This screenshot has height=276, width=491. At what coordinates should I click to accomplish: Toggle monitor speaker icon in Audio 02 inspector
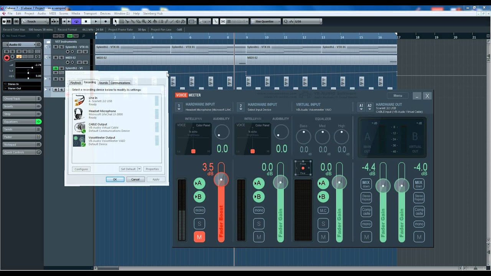12,57
